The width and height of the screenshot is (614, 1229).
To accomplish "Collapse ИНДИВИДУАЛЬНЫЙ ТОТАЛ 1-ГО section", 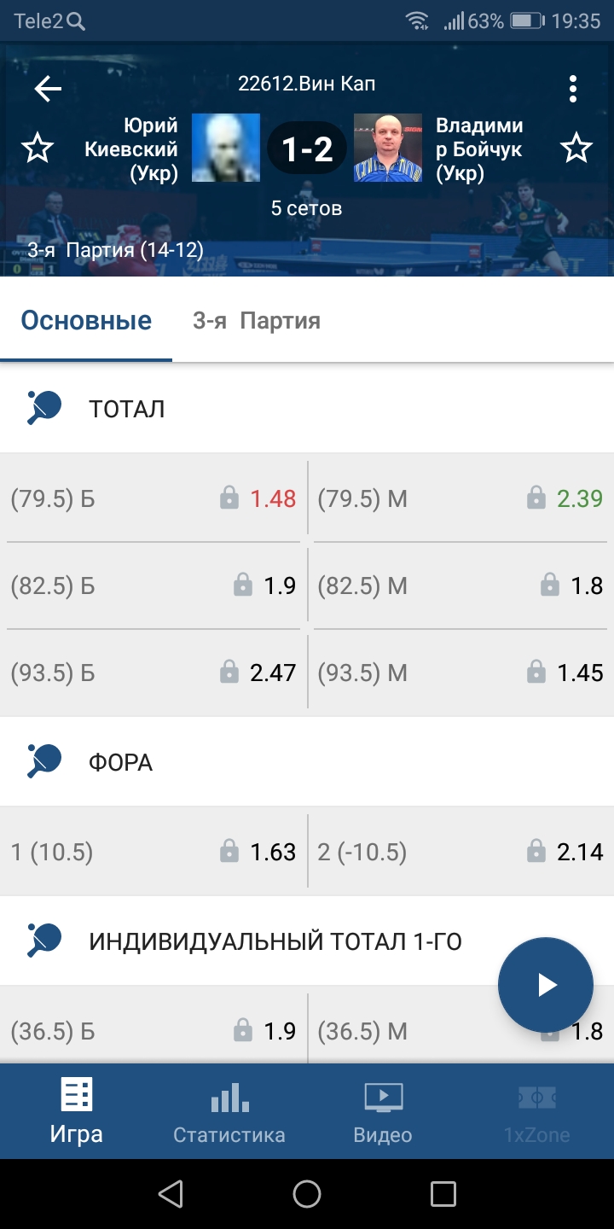I will (x=307, y=941).
